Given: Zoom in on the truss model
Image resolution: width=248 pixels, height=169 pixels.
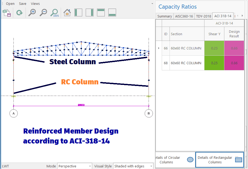Looking at the screenshot, I should point(32,13).
